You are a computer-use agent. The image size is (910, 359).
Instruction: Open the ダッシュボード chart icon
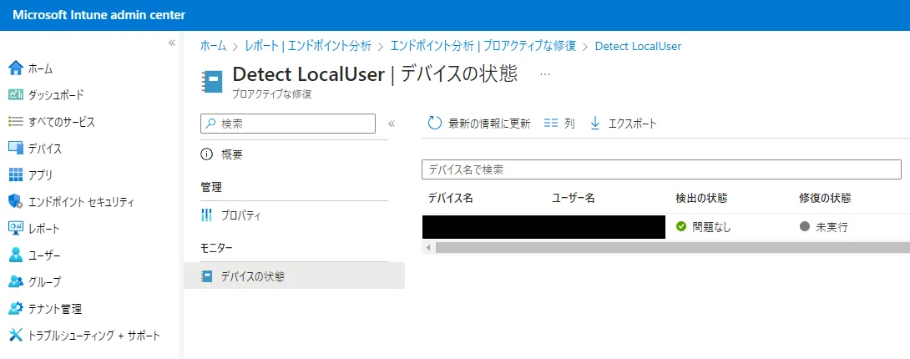tap(16, 94)
